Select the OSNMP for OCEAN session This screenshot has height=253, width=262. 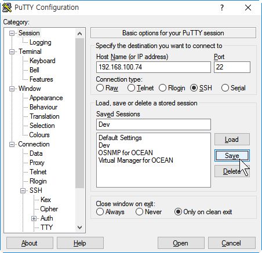(x=126, y=153)
